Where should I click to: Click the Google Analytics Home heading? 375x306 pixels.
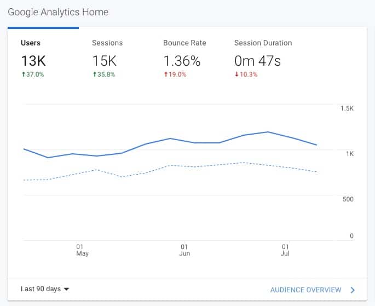pyautogui.click(x=58, y=12)
